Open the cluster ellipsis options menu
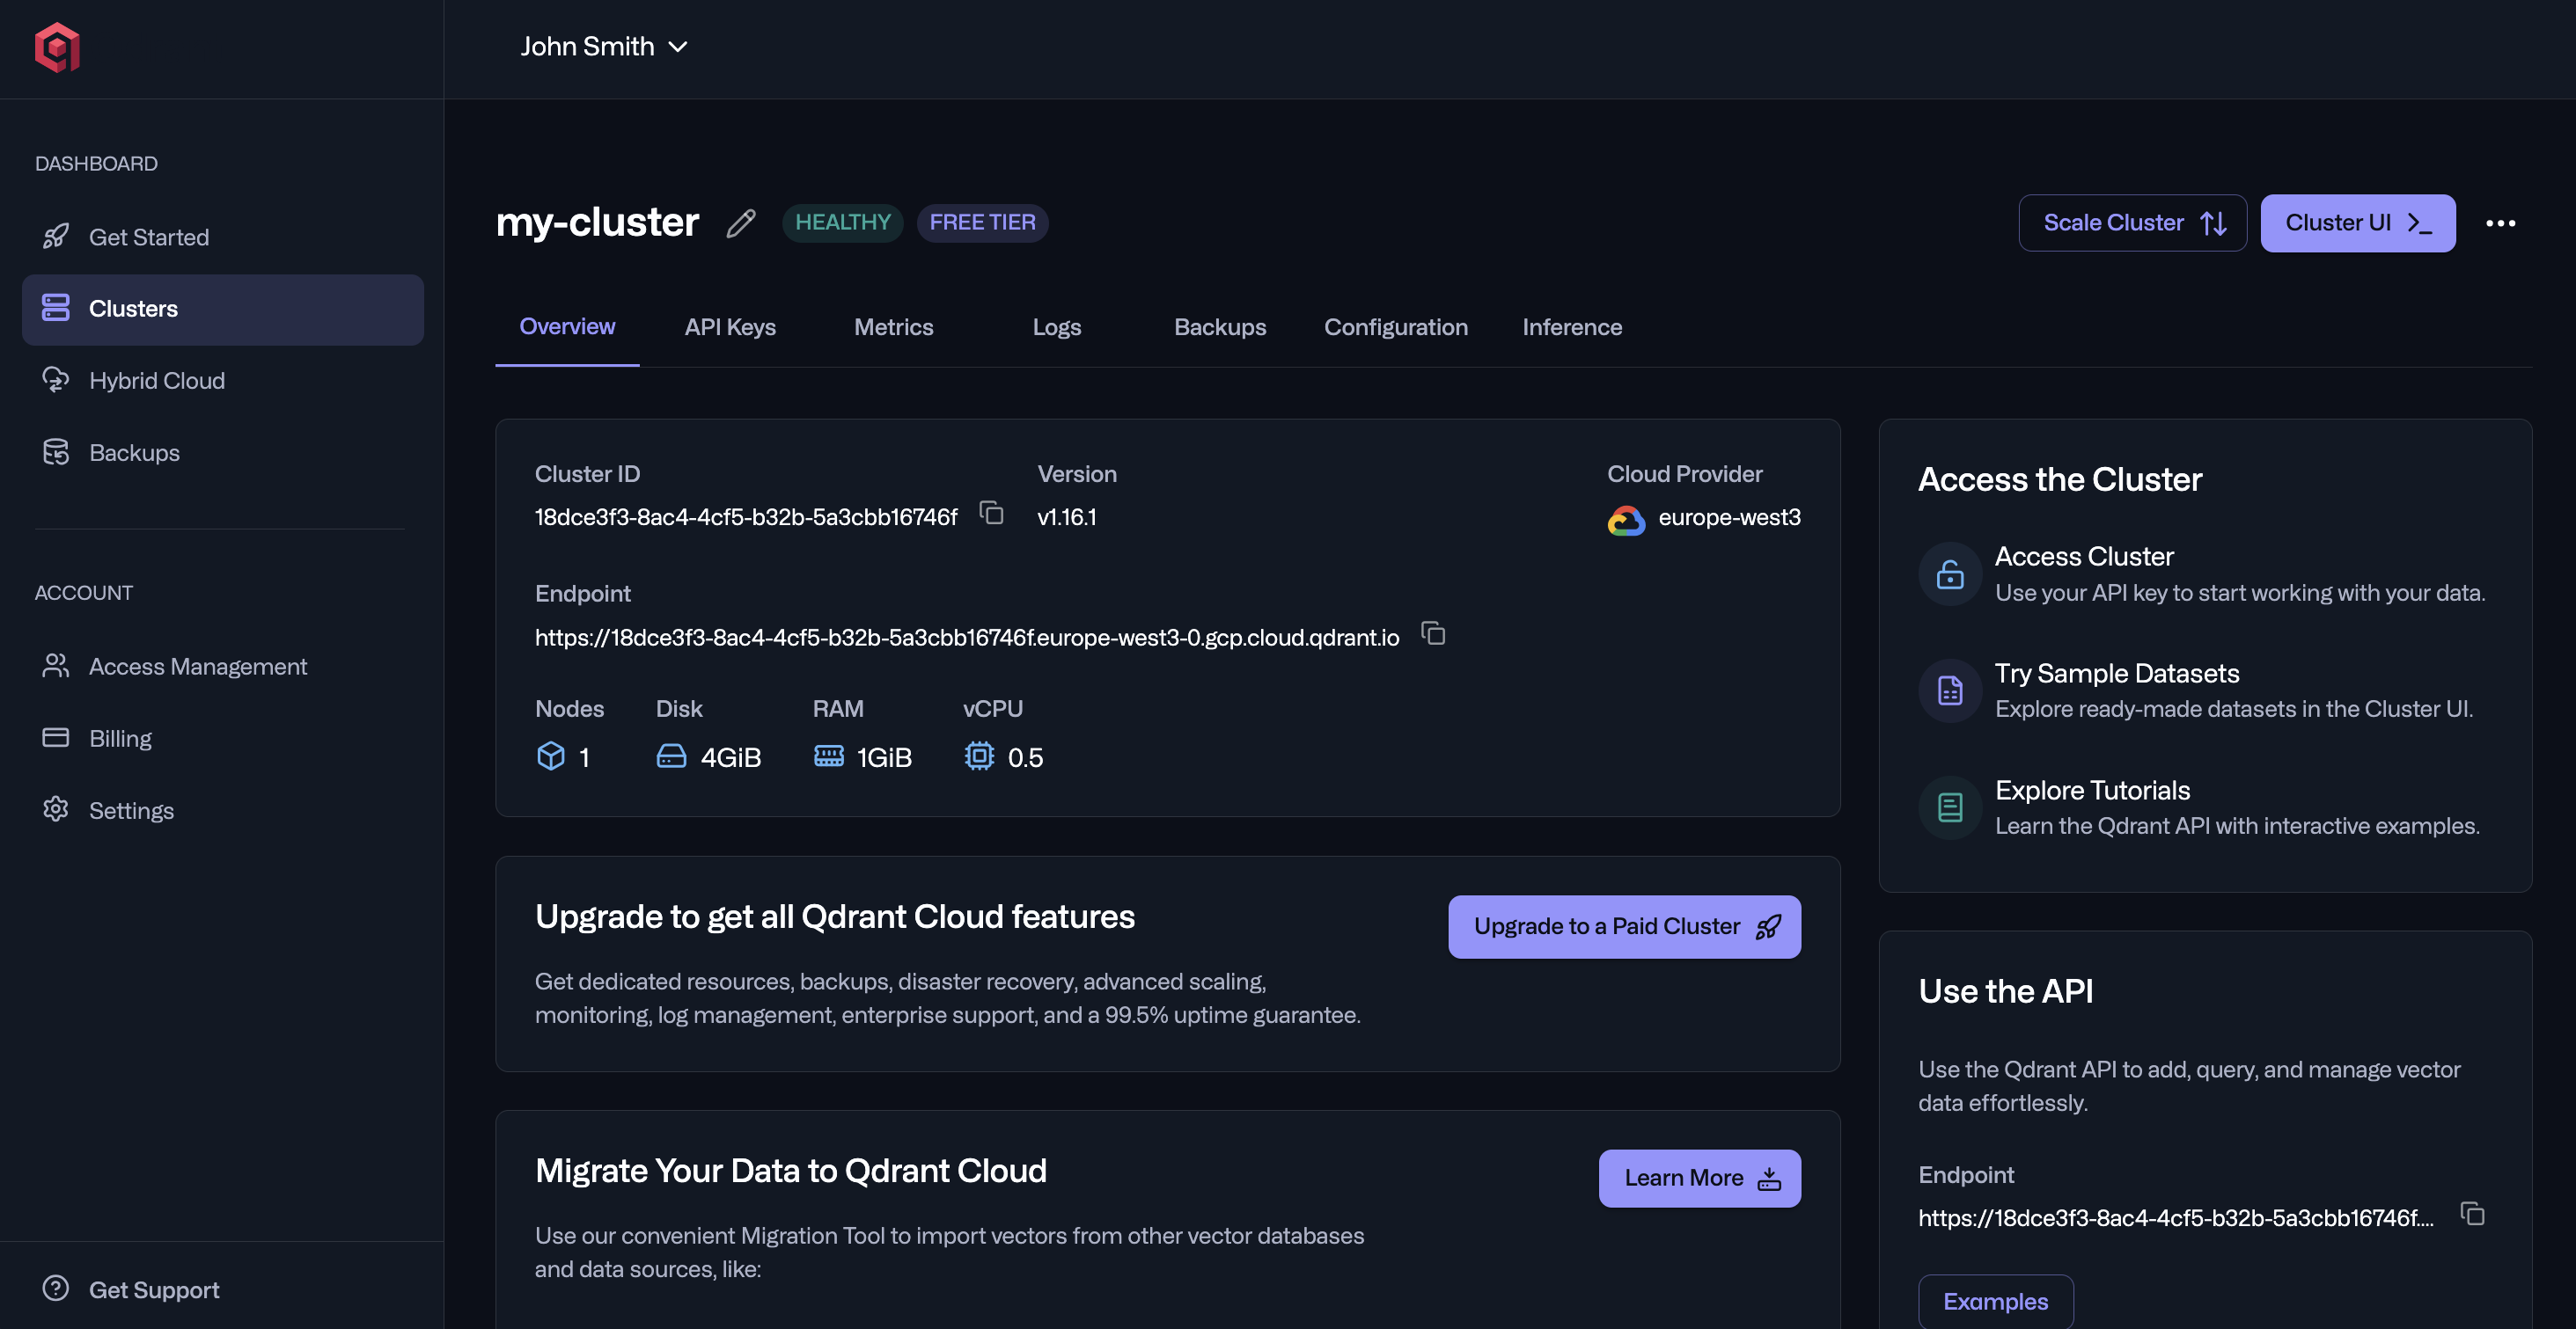 point(2501,223)
